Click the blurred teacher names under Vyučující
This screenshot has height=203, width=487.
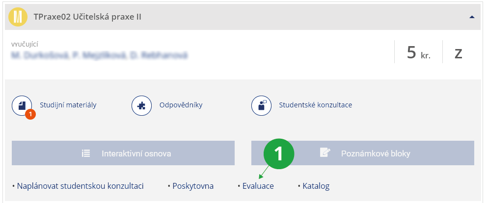point(99,55)
